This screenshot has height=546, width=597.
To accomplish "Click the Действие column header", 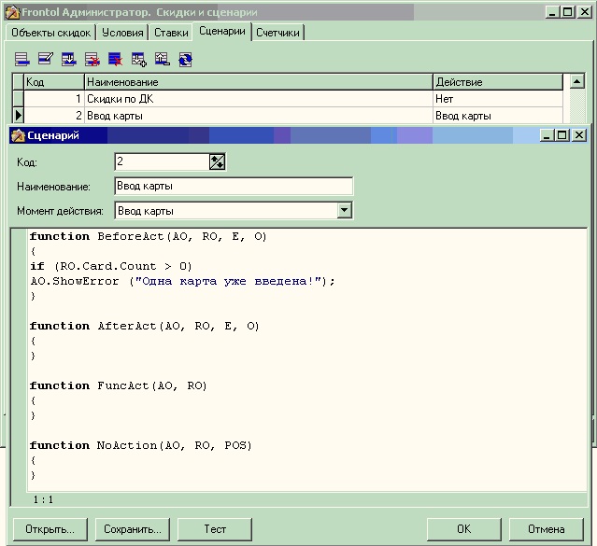I will coord(498,82).
